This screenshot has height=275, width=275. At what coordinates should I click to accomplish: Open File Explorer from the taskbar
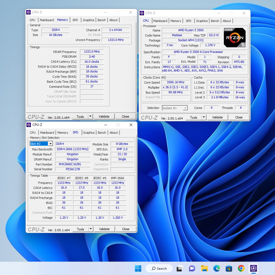tap(204, 268)
